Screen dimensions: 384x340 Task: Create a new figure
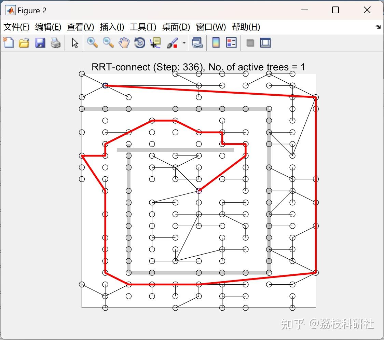tap(8, 43)
